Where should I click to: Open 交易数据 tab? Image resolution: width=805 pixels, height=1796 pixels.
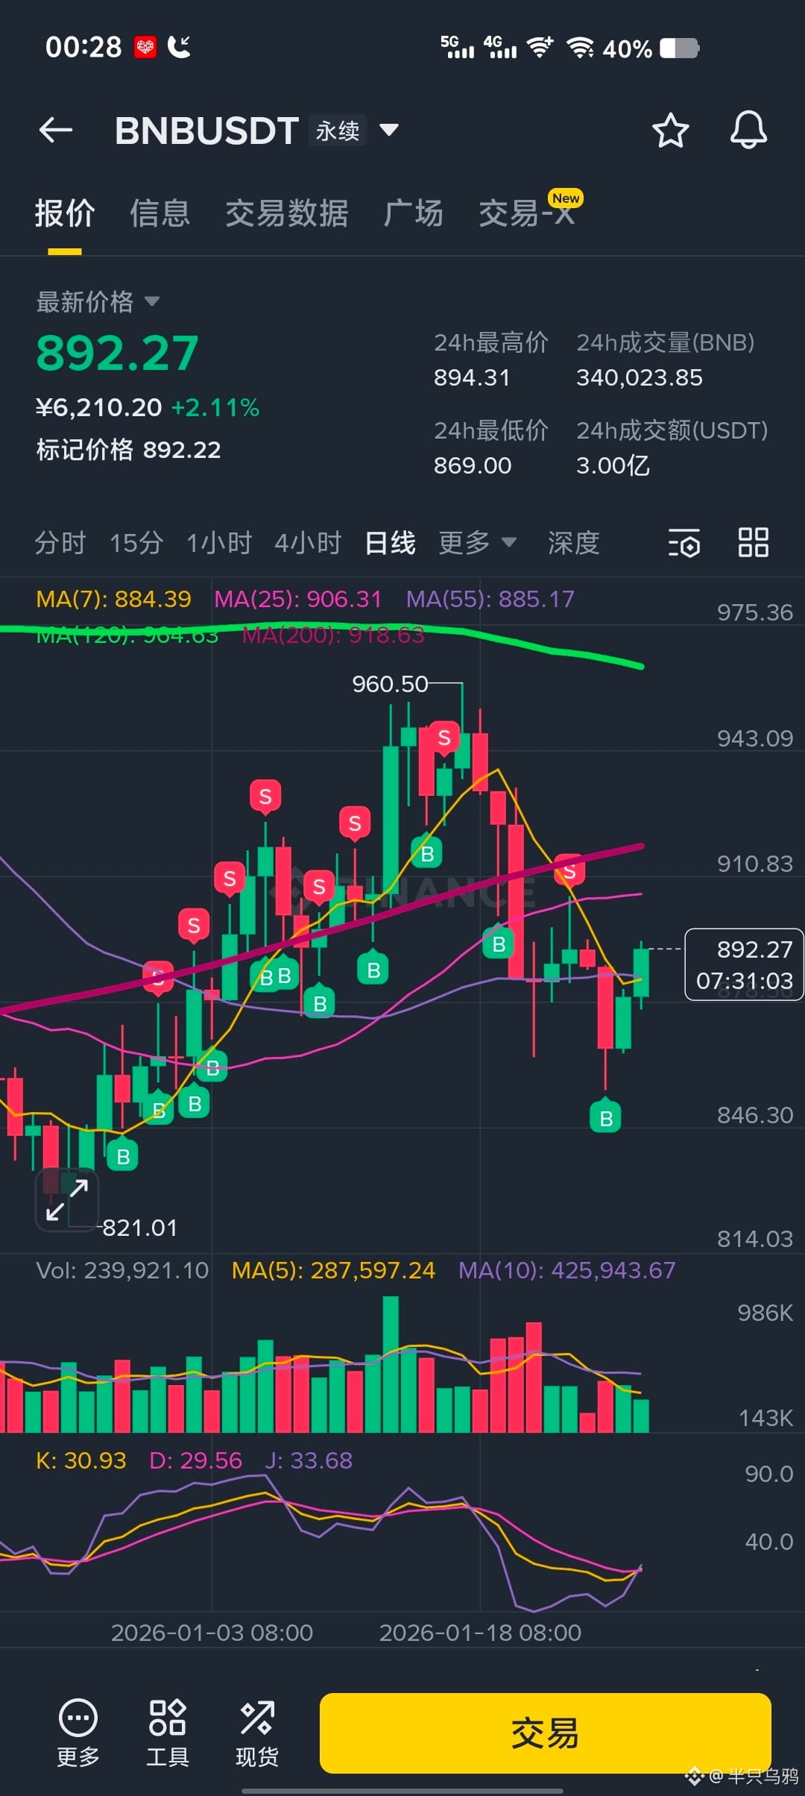[x=286, y=213]
